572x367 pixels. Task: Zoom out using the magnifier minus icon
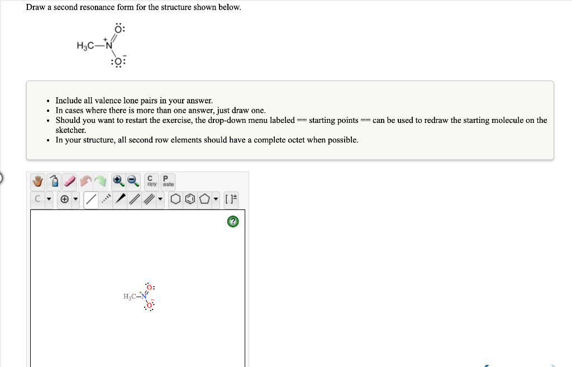(132, 181)
